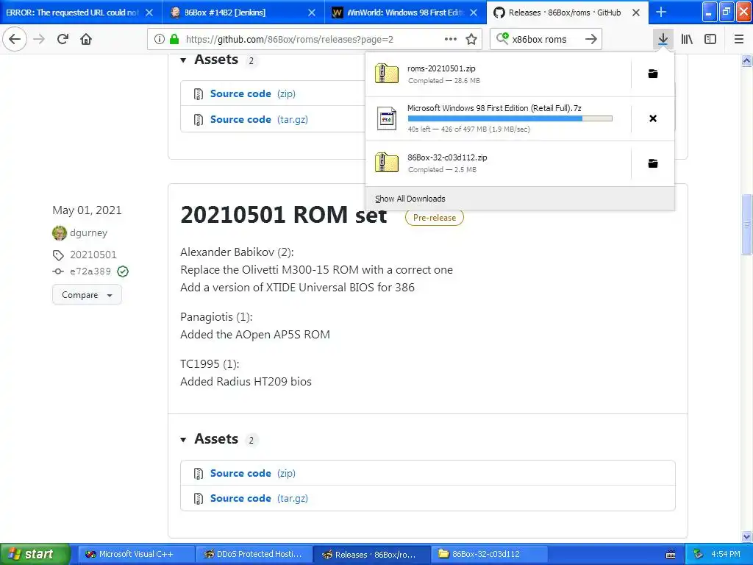
Task: Toggle the downloads panel button
Action: 663,39
